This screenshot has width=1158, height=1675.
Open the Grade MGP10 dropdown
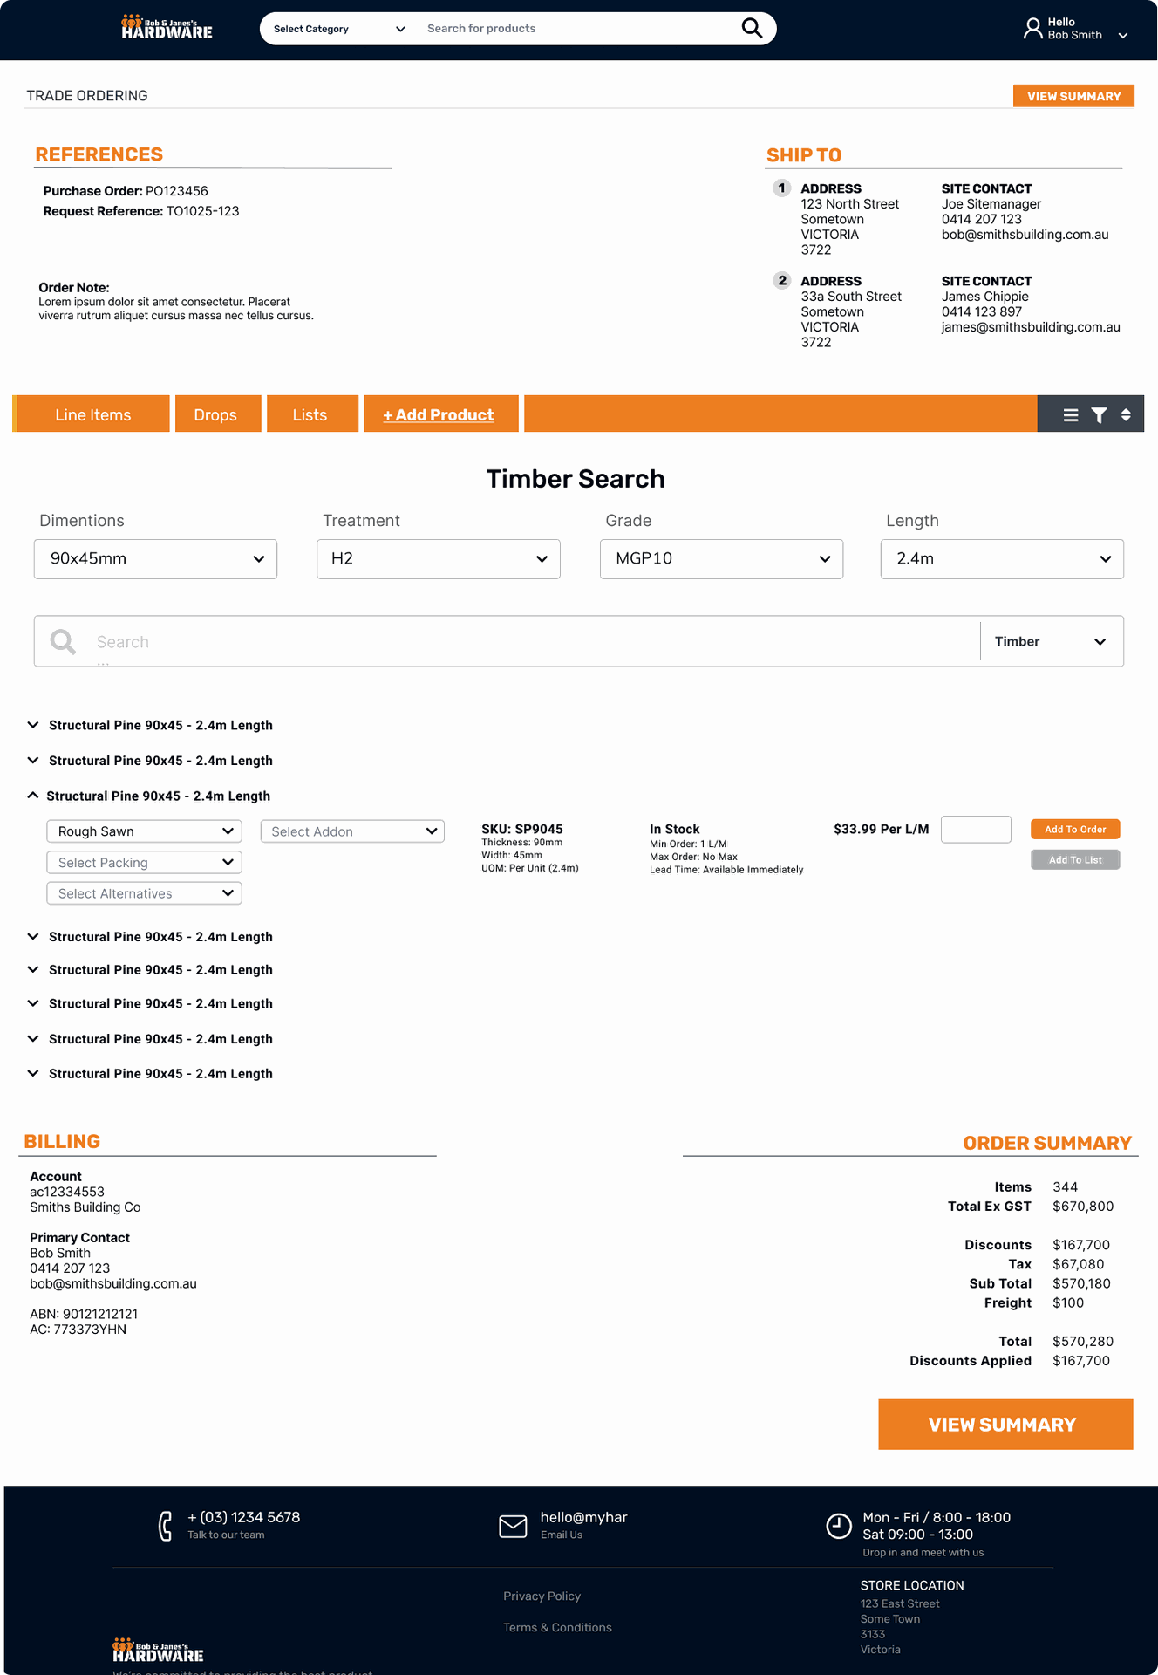point(721,559)
